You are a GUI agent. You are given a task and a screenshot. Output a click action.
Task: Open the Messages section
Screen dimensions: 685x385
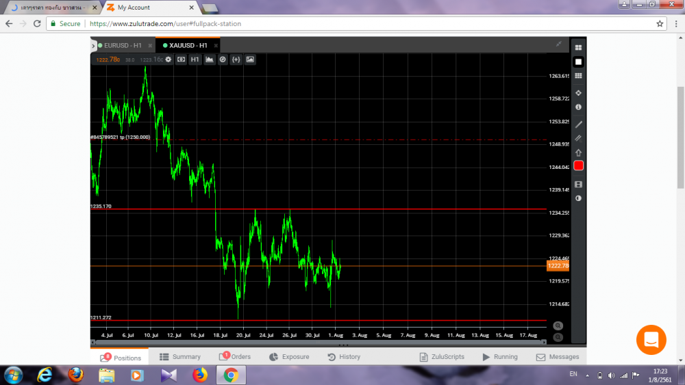(558, 357)
